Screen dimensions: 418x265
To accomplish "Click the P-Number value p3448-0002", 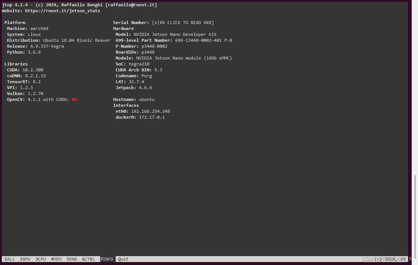I will pos(154,46).
